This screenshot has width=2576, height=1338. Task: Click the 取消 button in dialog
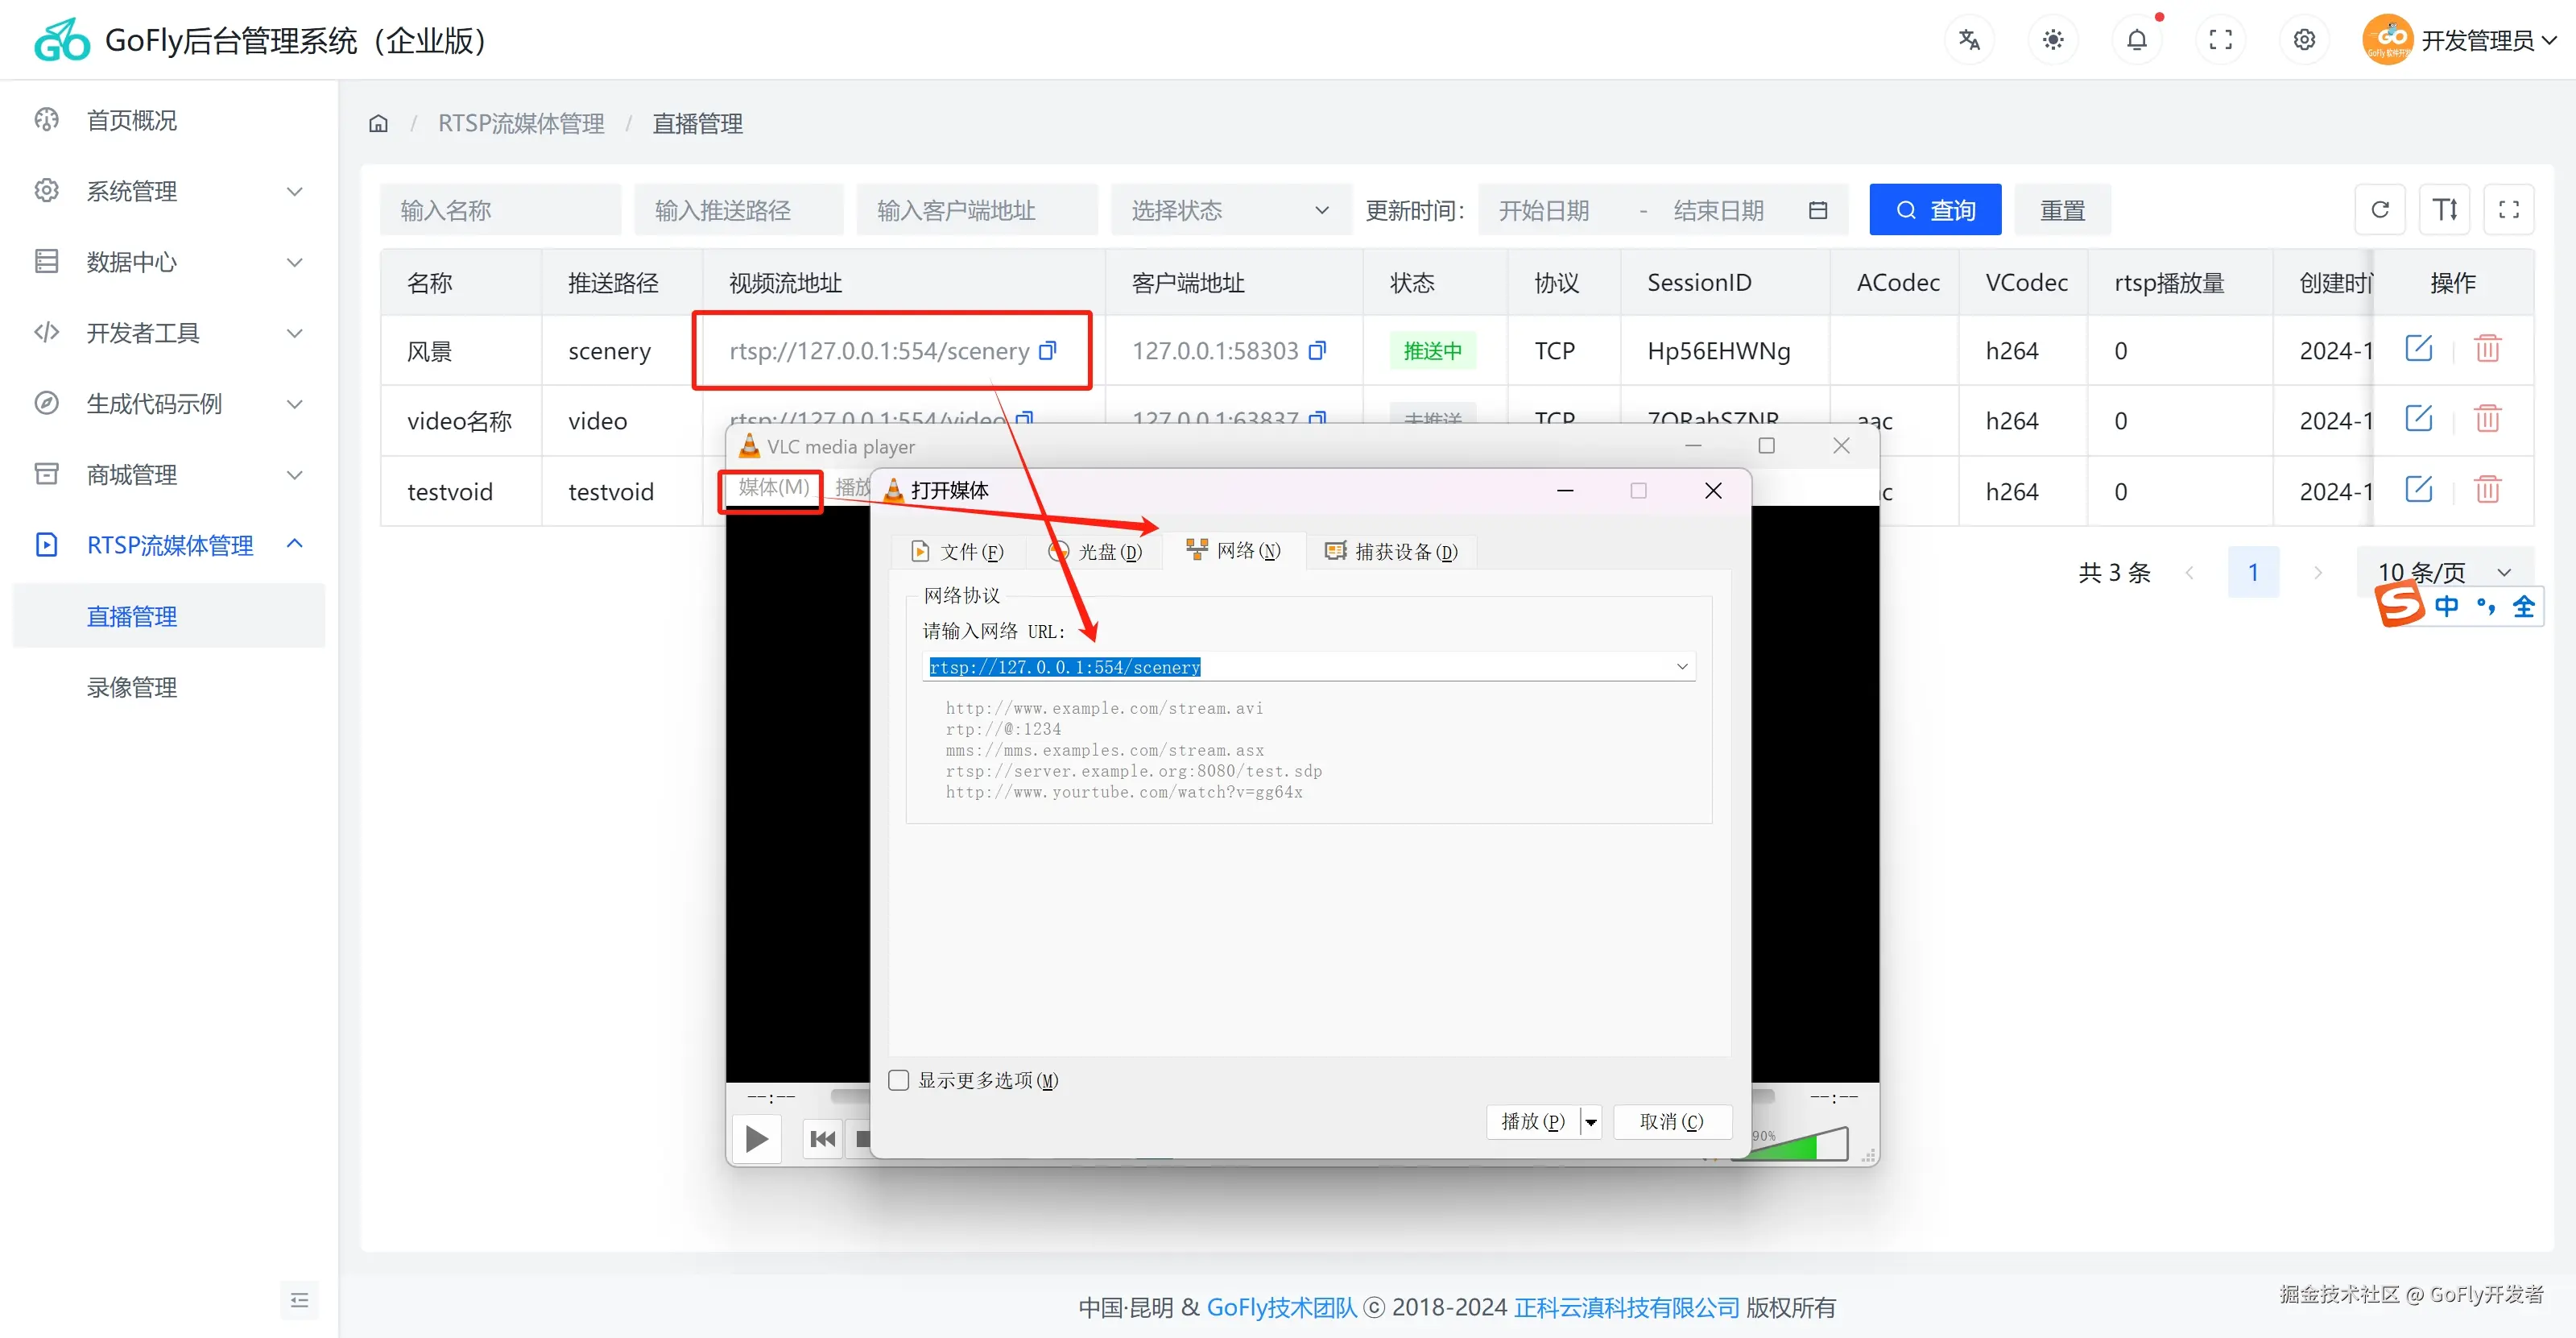(x=1671, y=1121)
